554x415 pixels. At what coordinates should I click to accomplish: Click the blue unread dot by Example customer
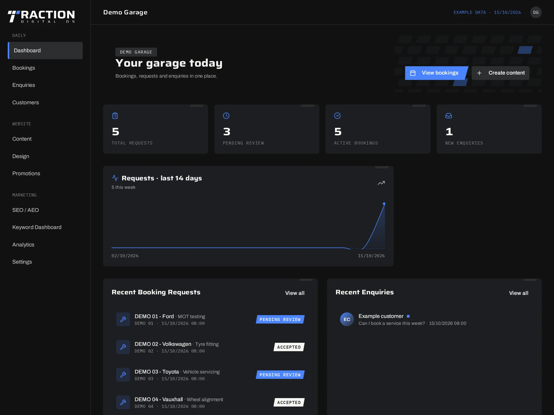(408, 316)
